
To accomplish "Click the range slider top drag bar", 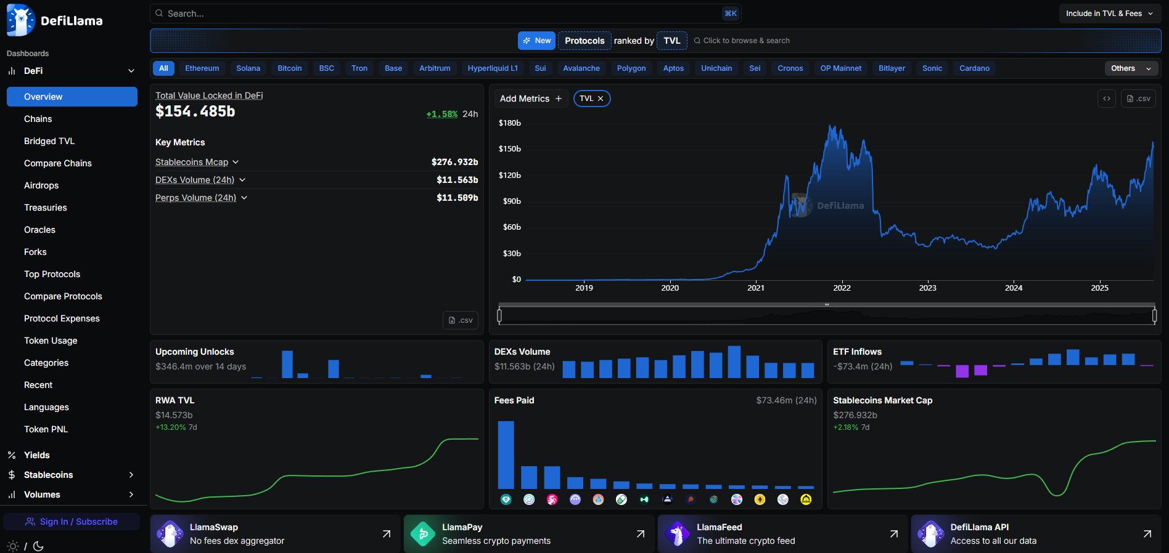I will (827, 304).
